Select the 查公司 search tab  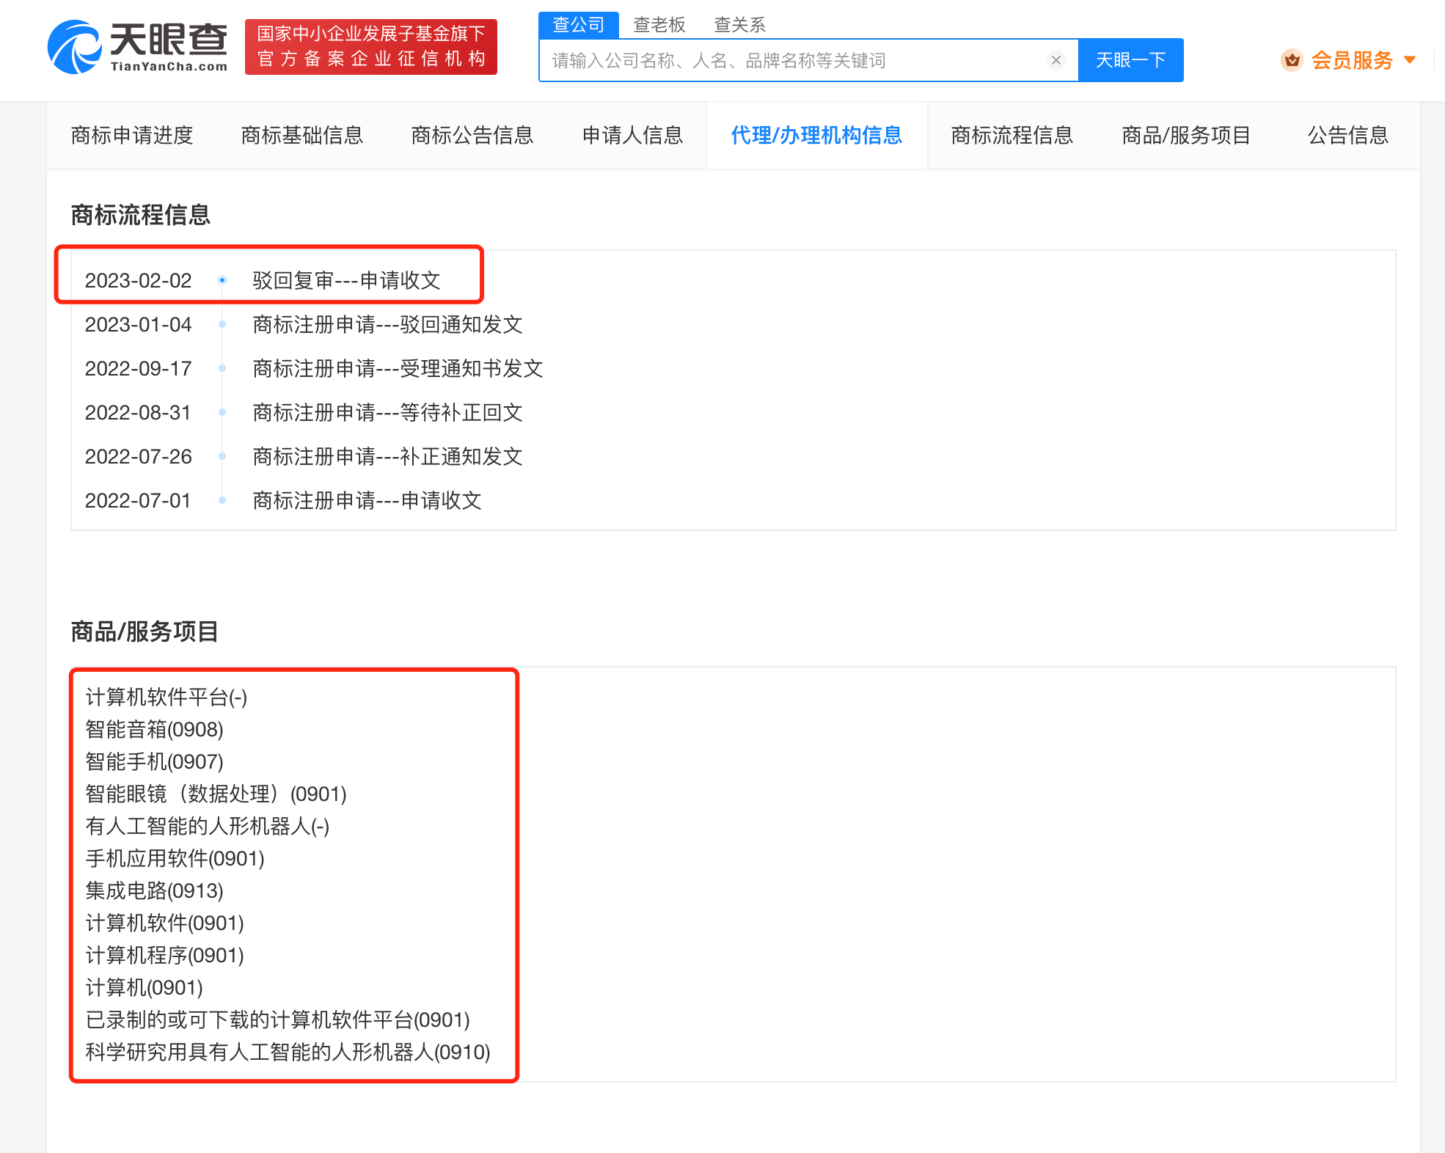click(579, 25)
